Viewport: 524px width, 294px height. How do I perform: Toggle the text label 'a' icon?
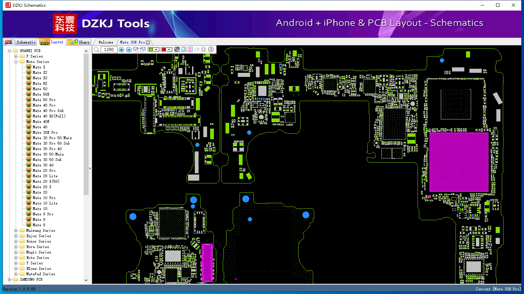click(x=184, y=49)
